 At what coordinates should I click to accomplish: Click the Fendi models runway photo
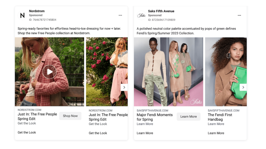pyautogui.click(x=168, y=72)
